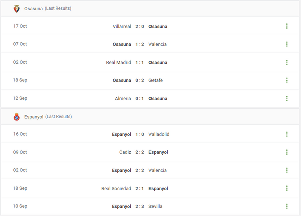Open options menu for Osasuna vs Valencia
The width and height of the screenshot is (301, 216).
287,44
